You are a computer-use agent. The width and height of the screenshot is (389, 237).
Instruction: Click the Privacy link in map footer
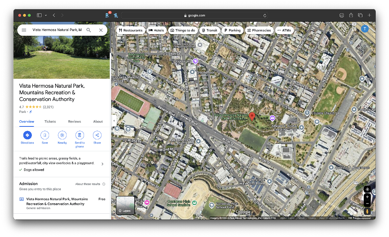312,218
